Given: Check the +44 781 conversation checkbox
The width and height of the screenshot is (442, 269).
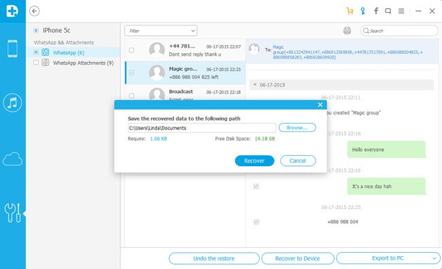Looking at the screenshot, I should point(131,50).
